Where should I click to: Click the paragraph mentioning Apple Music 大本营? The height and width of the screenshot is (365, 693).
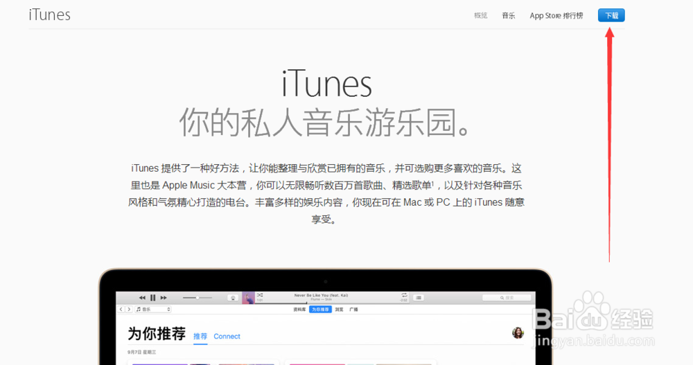point(326,193)
